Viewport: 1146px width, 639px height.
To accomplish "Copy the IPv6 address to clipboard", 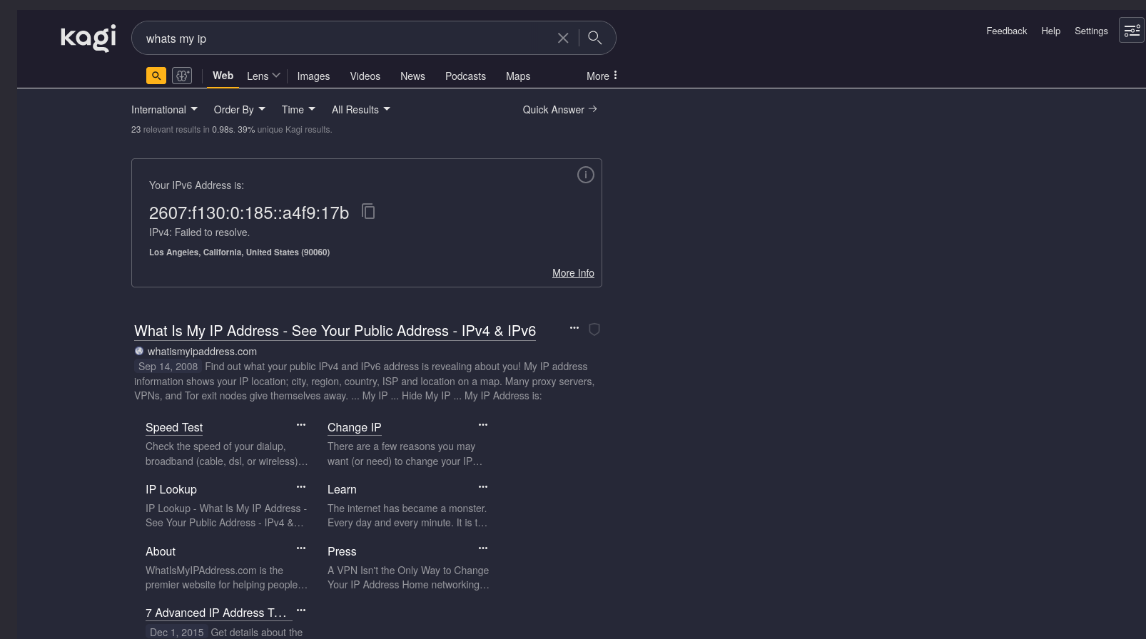I will 368,212.
